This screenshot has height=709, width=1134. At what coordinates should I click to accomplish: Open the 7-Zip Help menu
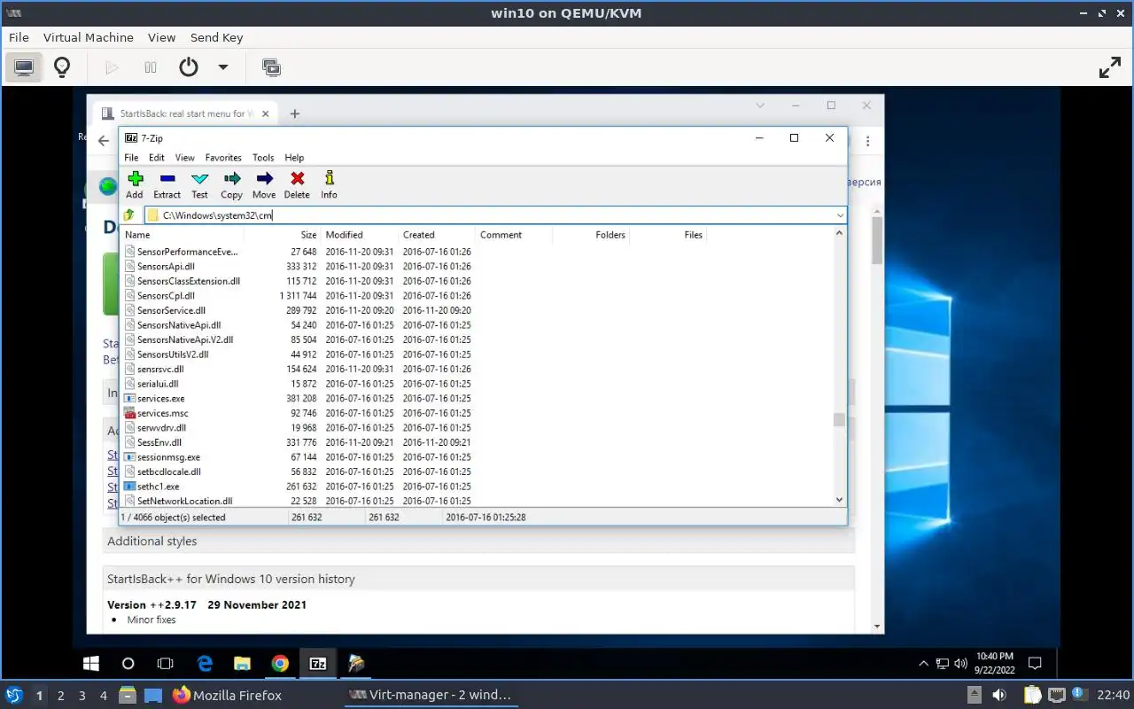pyautogui.click(x=294, y=158)
